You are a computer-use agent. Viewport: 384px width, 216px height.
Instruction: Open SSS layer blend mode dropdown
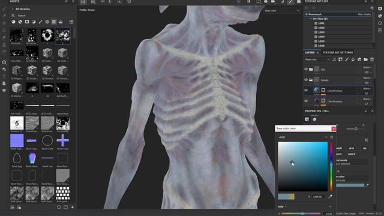click(367, 67)
